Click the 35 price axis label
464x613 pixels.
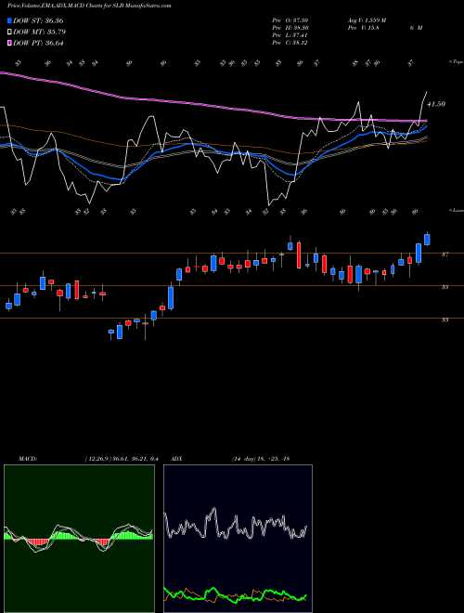[445, 287]
